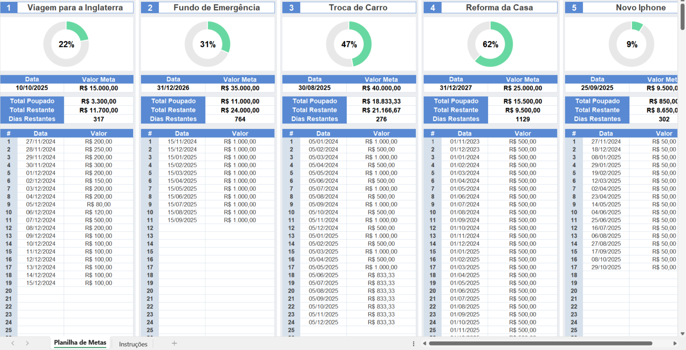The width and height of the screenshot is (686, 350).
Task: Add a new sheet with the plus icon
Action: [174, 343]
